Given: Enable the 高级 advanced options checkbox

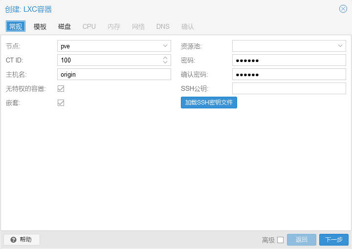Looking at the screenshot, I should pos(280,240).
